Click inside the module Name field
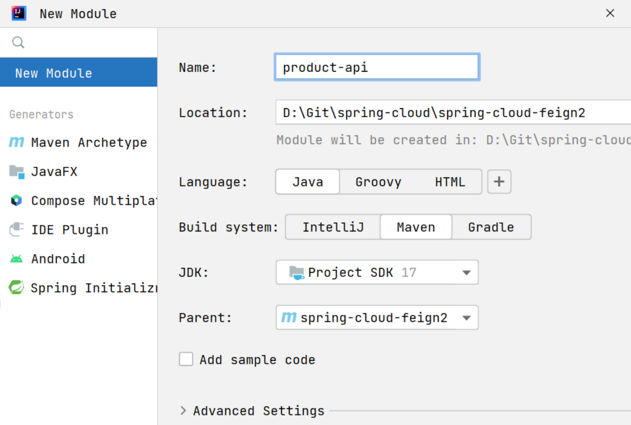Viewport: 631px width, 425px height. tap(377, 66)
